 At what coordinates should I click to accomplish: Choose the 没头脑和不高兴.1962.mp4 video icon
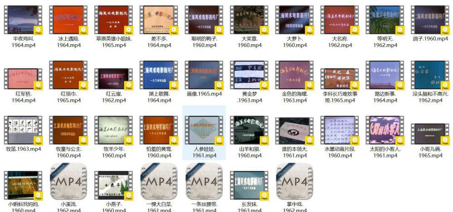(430, 75)
